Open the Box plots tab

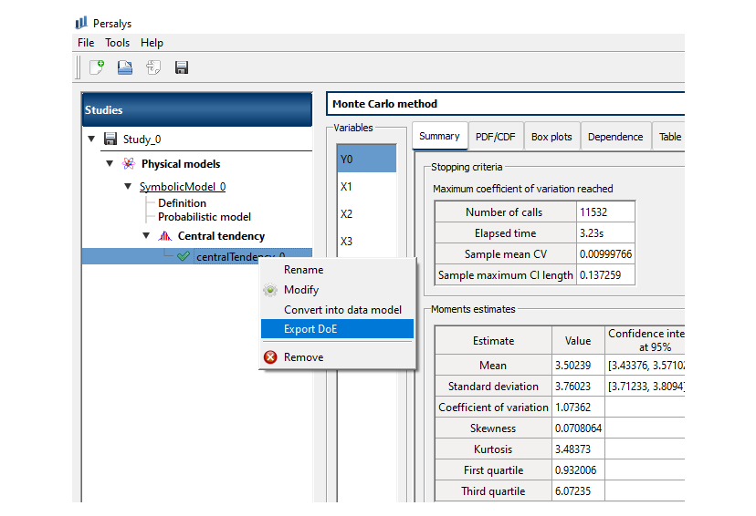click(551, 137)
